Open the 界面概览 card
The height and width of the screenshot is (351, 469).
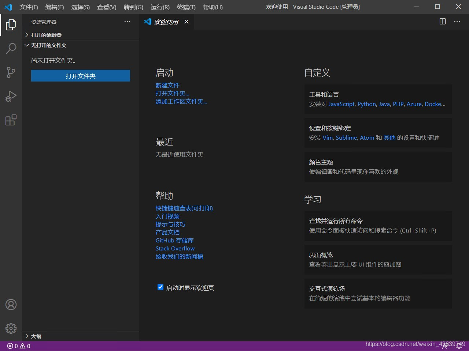(378, 260)
